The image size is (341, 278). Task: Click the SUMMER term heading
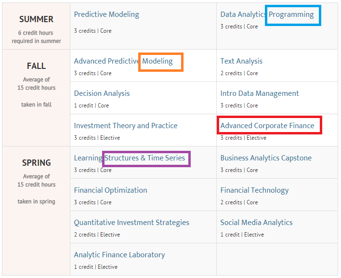[x=36, y=19]
